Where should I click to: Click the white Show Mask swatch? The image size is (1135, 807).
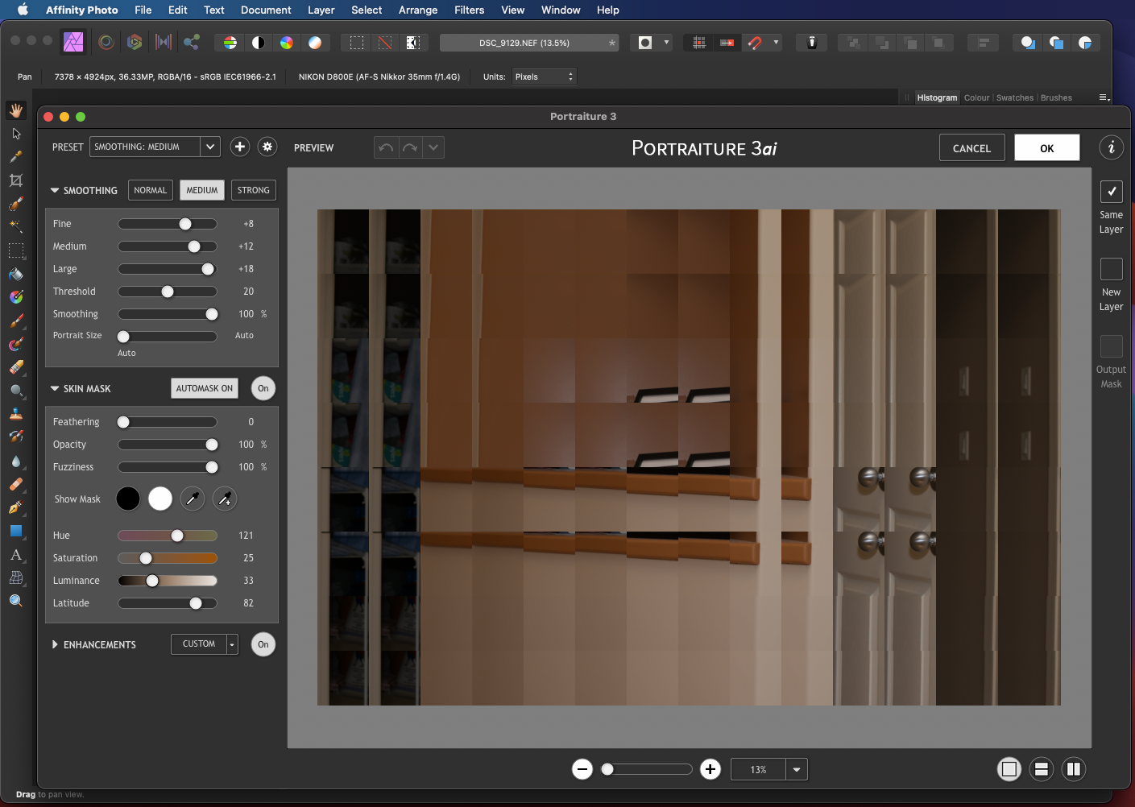pyautogui.click(x=160, y=499)
